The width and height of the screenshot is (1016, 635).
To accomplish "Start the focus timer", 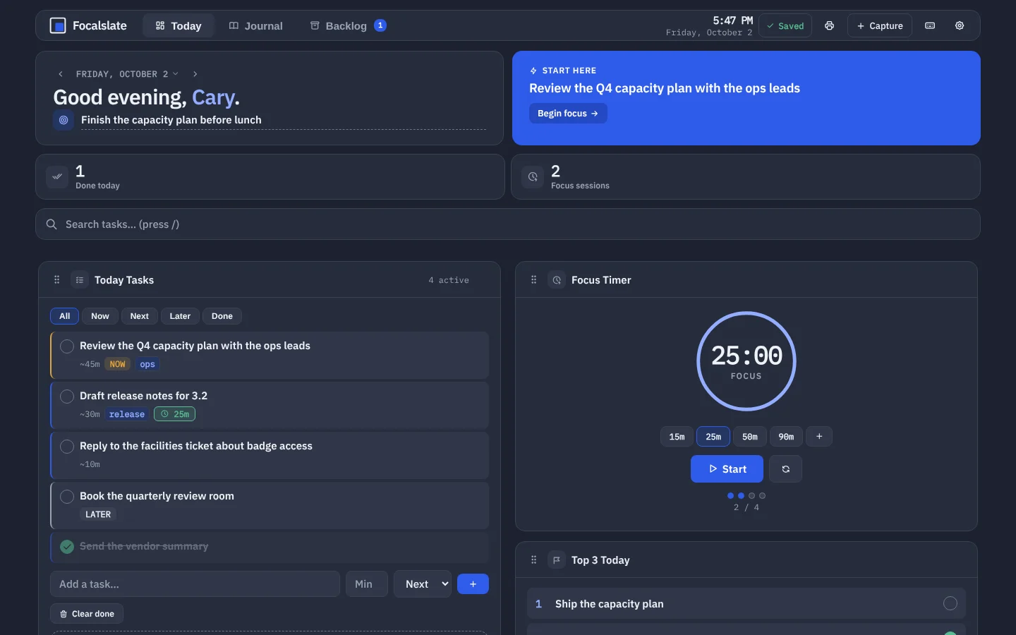I will click(727, 469).
